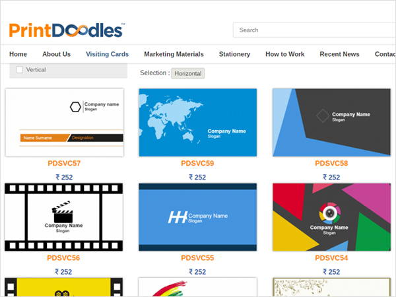Open the PDSVC58 card design
This screenshot has height=297, width=396.
pyautogui.click(x=331, y=123)
